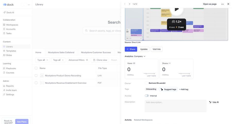Click owner Bertrand Bruandet

[x=157, y=83]
